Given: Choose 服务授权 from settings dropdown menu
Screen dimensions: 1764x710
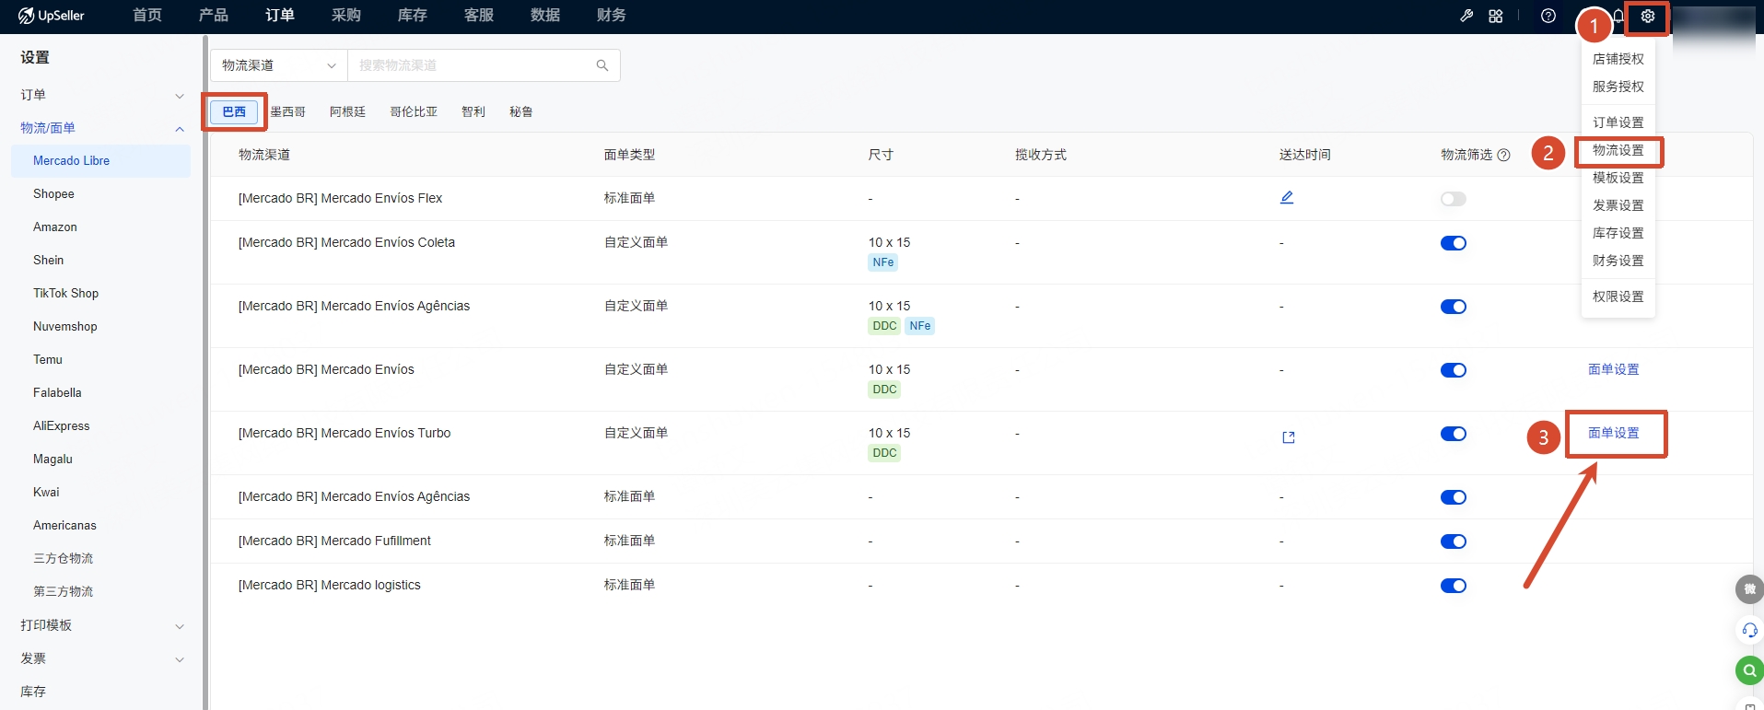Looking at the screenshot, I should point(1618,87).
